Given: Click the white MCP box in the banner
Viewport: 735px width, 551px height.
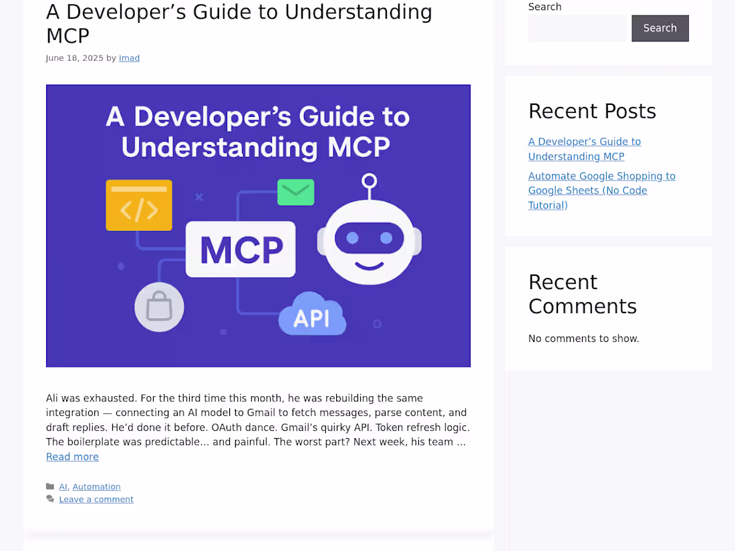Looking at the screenshot, I should point(241,249).
